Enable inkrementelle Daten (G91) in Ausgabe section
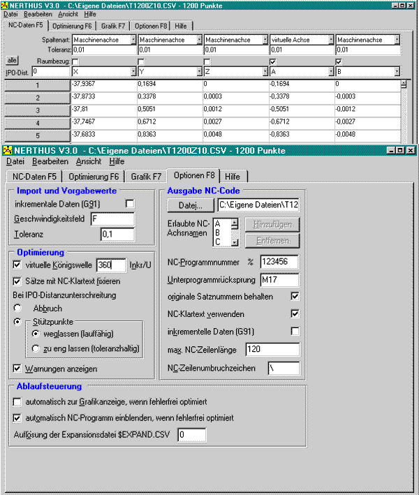419x495 pixels. 295,331
